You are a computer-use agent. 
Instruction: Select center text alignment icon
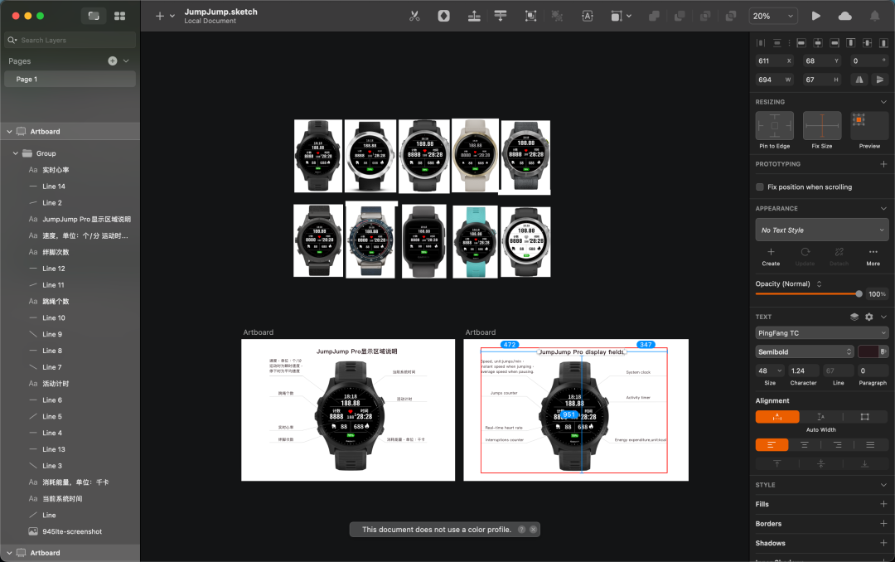(804, 445)
